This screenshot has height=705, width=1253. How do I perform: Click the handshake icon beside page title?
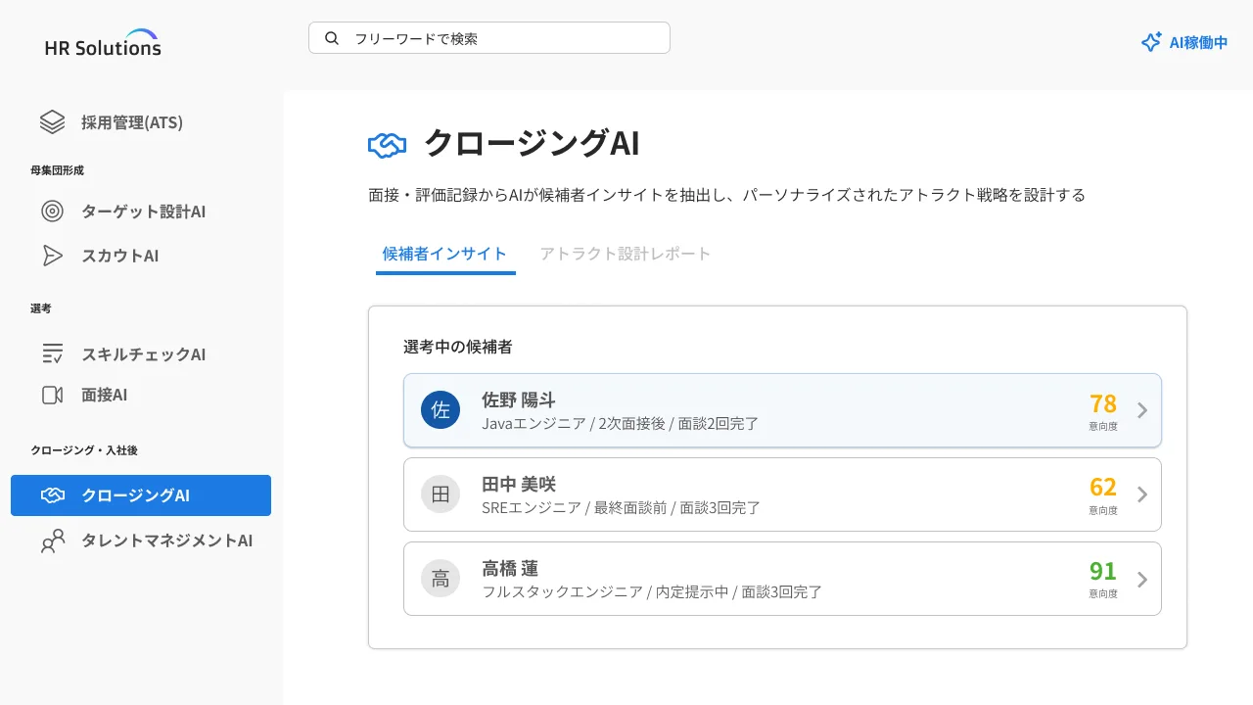click(387, 145)
